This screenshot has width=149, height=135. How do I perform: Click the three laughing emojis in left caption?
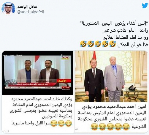pos(61,123)
